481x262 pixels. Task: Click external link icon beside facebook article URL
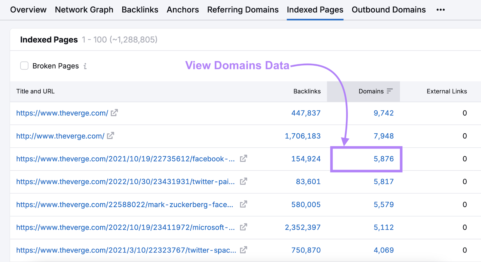tap(243, 158)
